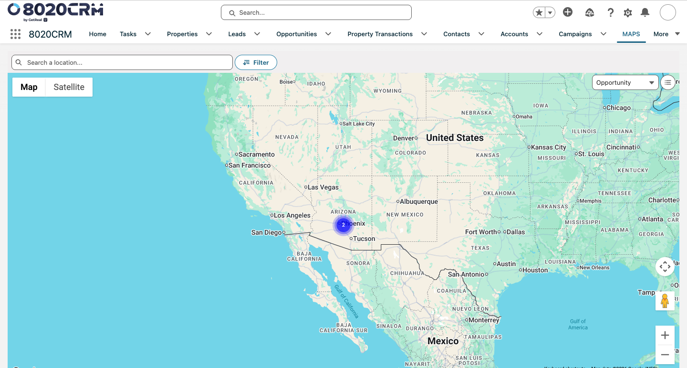Open the Opportunities tab
The width and height of the screenshot is (687, 368).
(297, 34)
